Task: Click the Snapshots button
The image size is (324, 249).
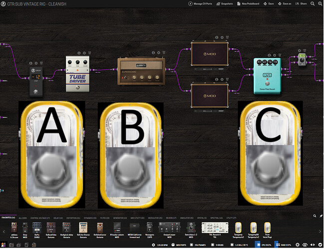Action: 224,3
